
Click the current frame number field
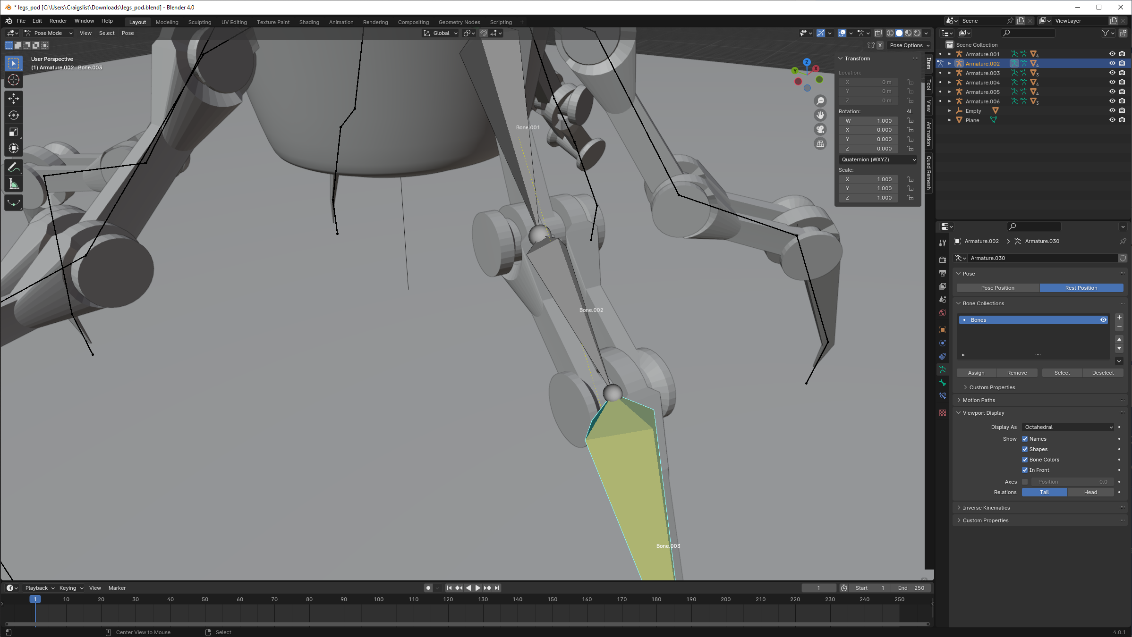tap(819, 588)
